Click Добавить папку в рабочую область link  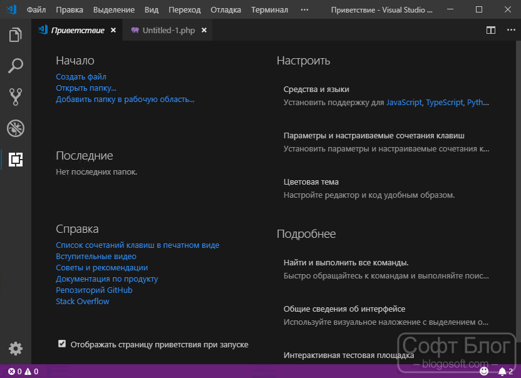coord(125,100)
